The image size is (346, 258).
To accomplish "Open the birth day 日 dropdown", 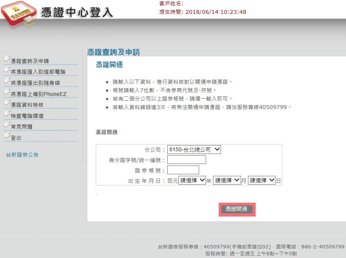I will coord(262,180).
